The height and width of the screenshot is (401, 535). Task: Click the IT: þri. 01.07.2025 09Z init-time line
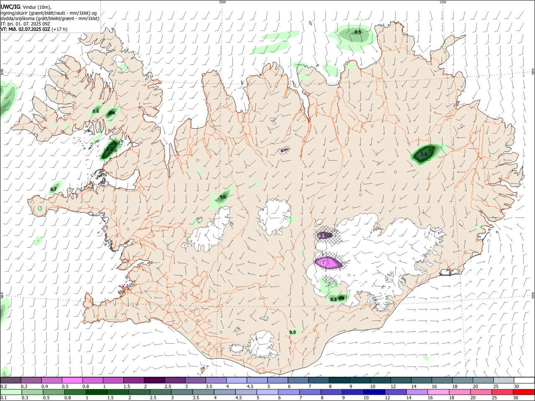pos(25,24)
